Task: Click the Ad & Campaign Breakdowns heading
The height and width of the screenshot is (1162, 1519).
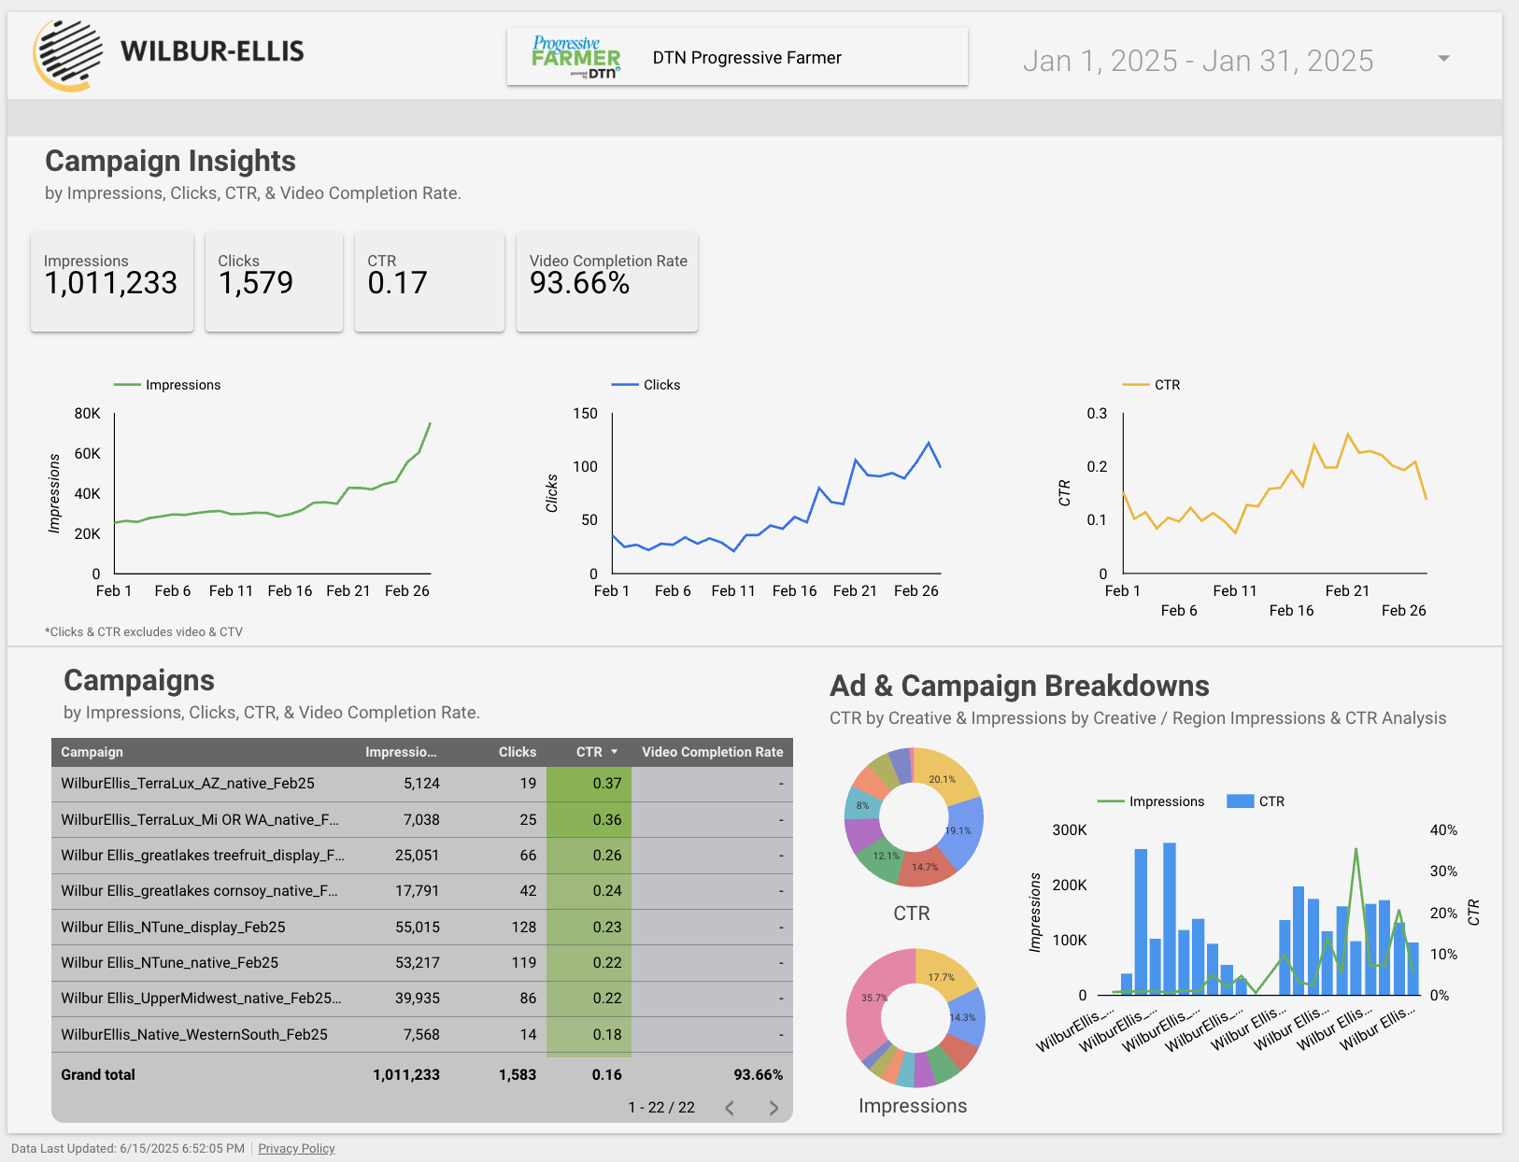Action: [x=1019, y=686]
